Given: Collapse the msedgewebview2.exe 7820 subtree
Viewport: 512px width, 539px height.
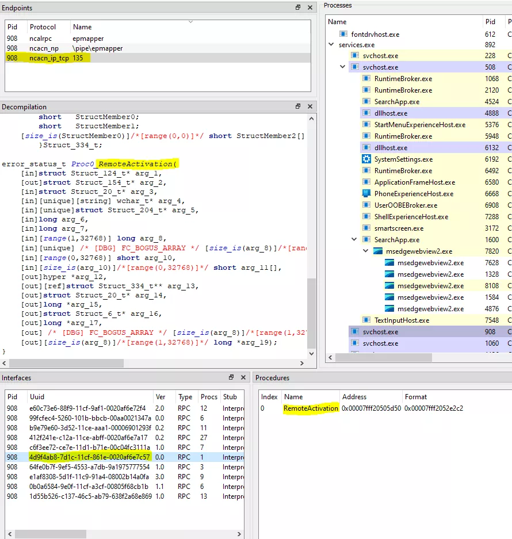Looking at the screenshot, I should pyautogui.click(x=365, y=251).
